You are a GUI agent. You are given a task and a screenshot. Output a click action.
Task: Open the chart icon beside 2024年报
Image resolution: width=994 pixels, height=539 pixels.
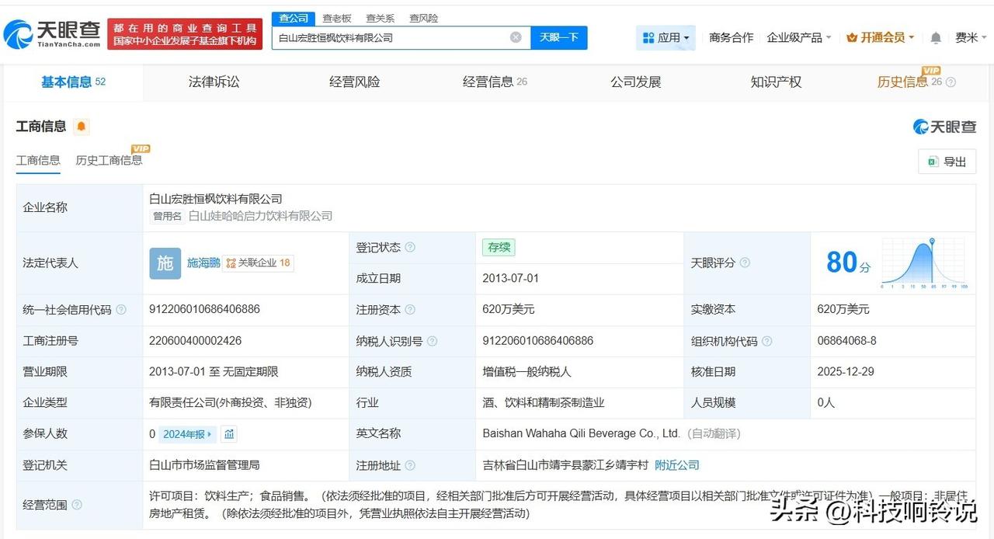click(x=229, y=434)
